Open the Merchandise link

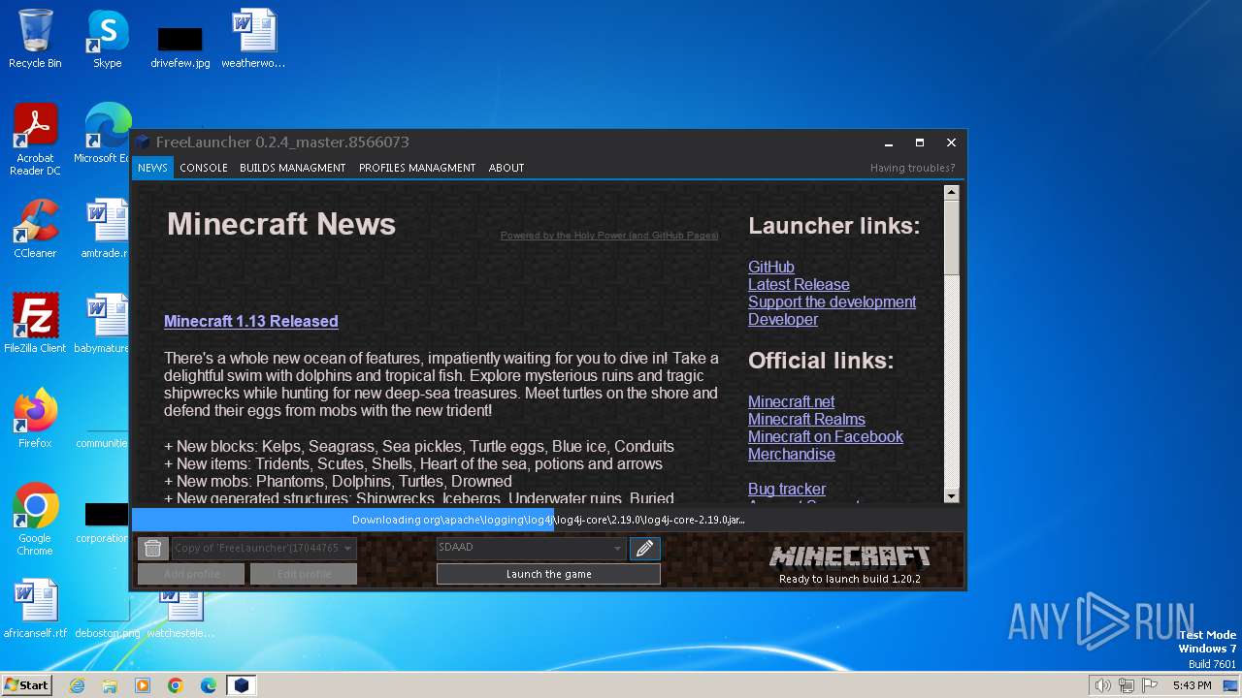click(x=791, y=454)
